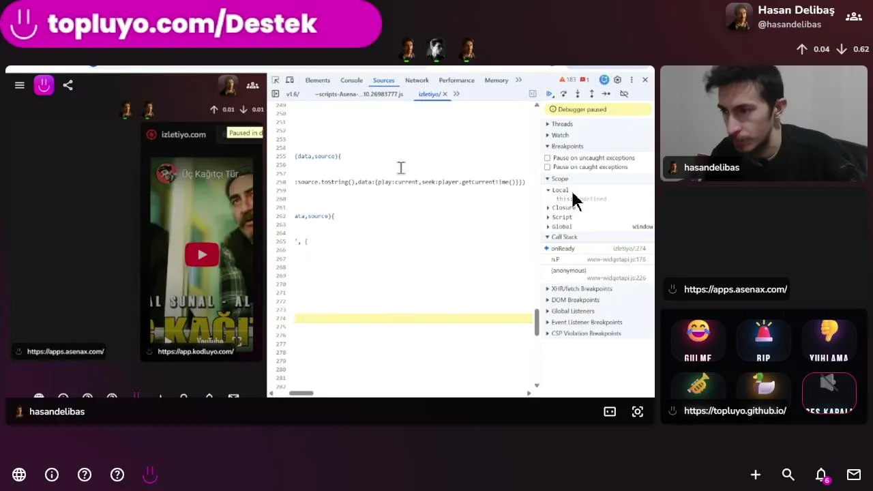Collapse the Call Stack section
The height and width of the screenshot is (491, 873).
point(564,237)
